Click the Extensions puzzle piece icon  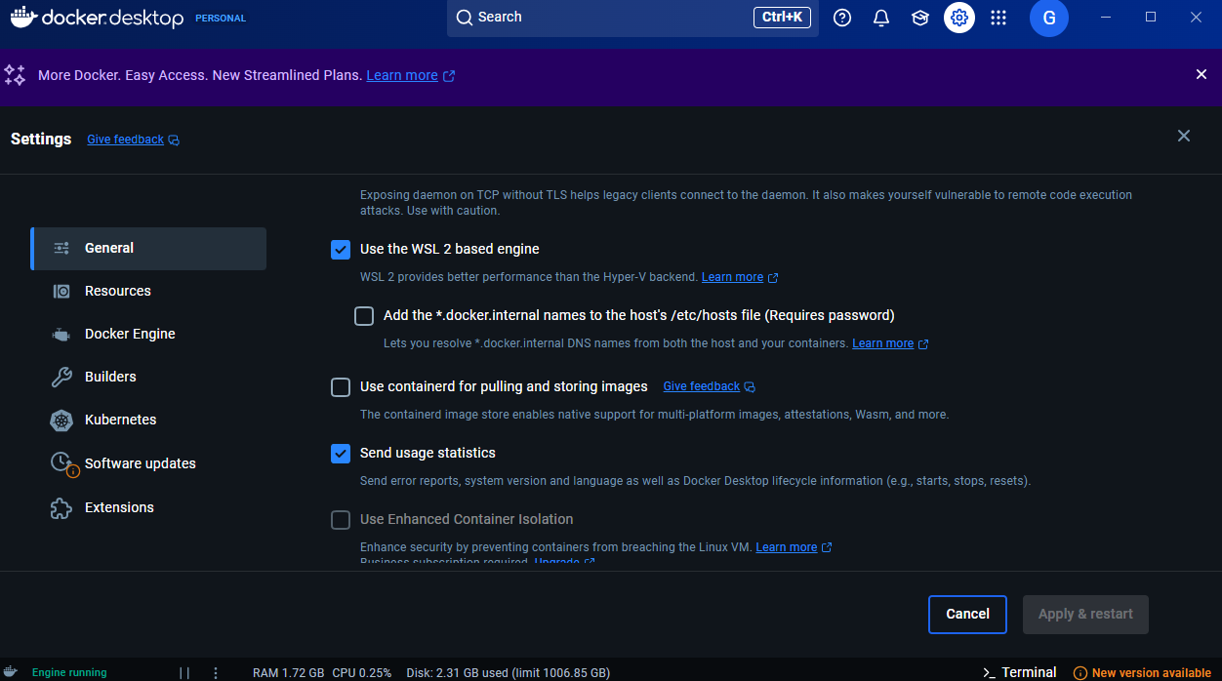pyautogui.click(x=61, y=507)
